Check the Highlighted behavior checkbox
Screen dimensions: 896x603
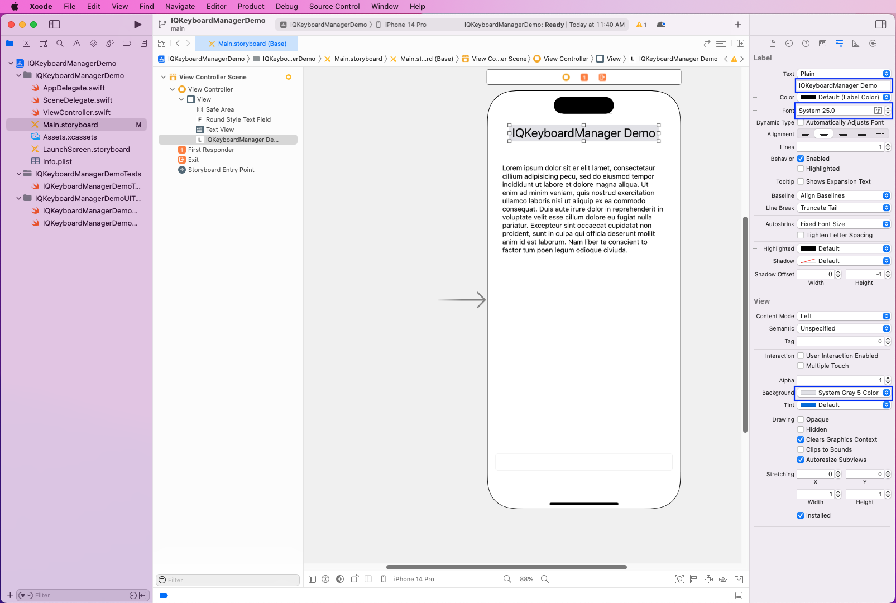click(801, 169)
